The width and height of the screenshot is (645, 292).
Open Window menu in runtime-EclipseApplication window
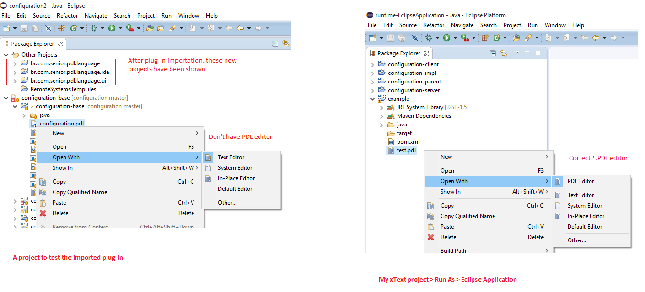(x=555, y=25)
